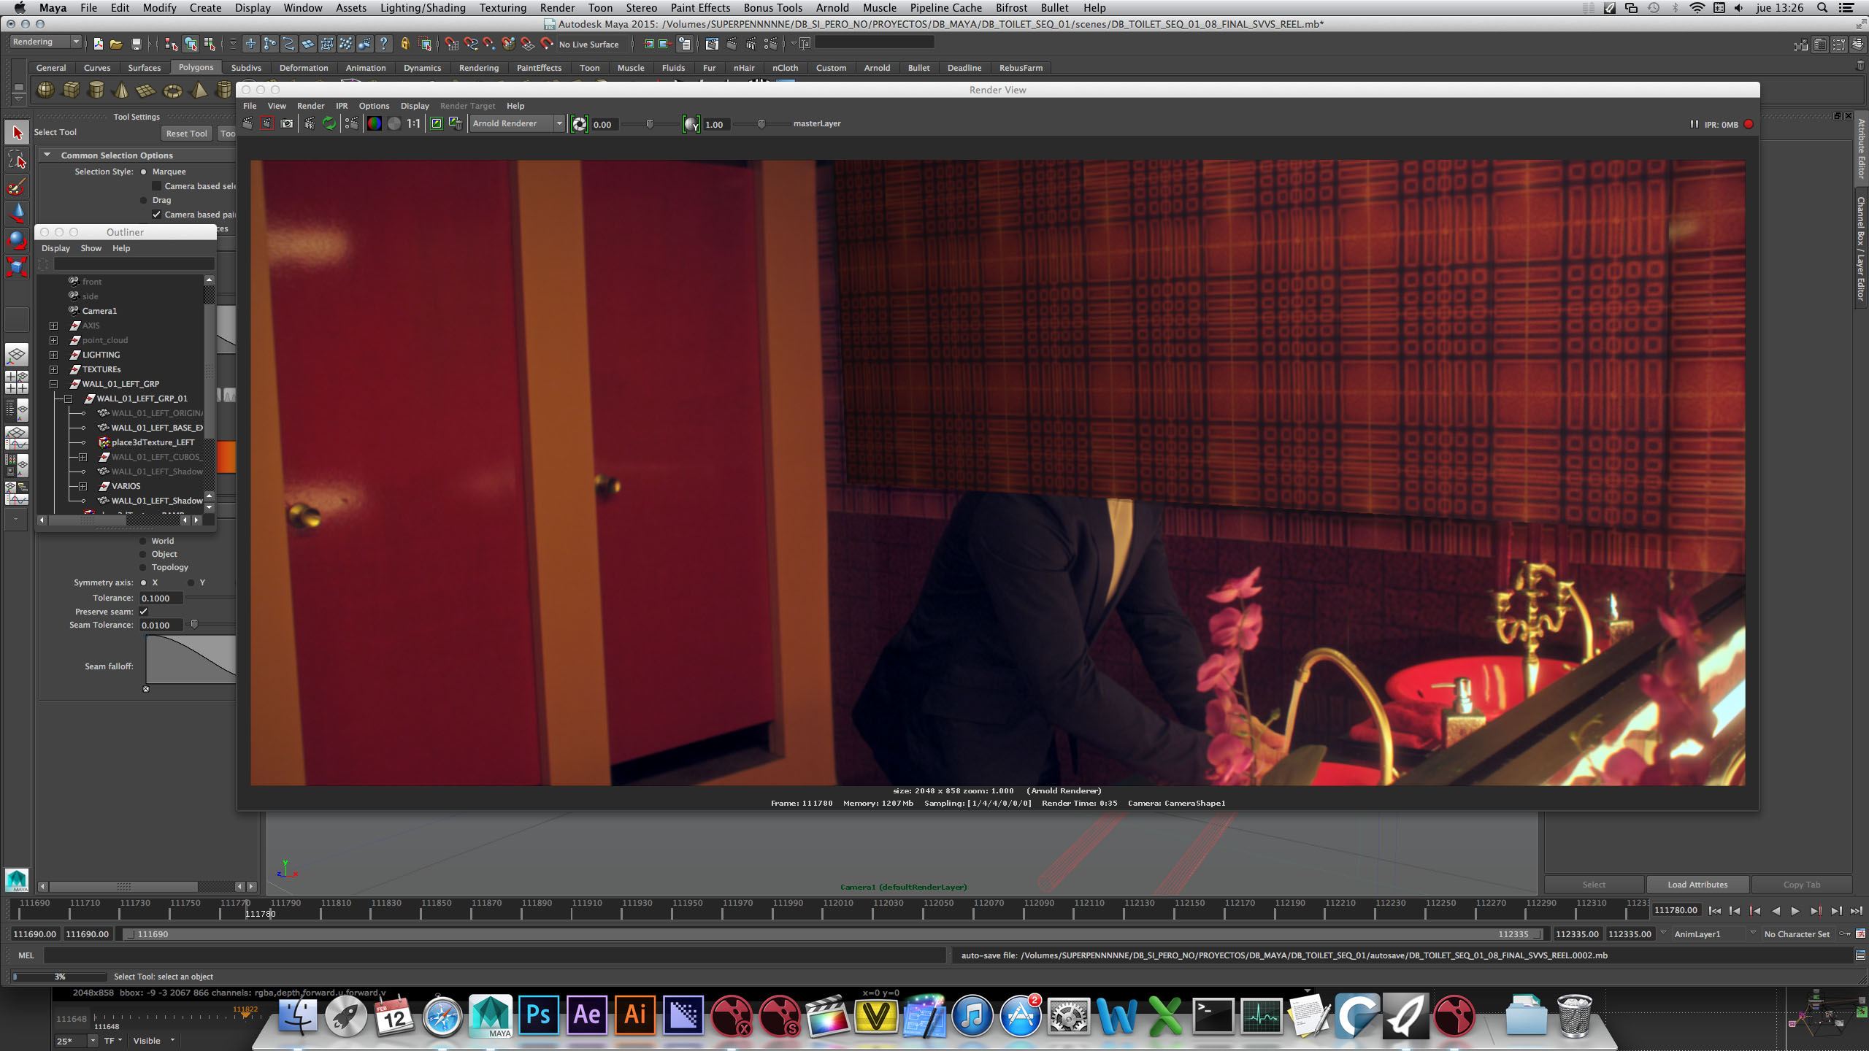Select the arrow Select Tool in toolbox
The image size is (1869, 1051).
(x=18, y=133)
